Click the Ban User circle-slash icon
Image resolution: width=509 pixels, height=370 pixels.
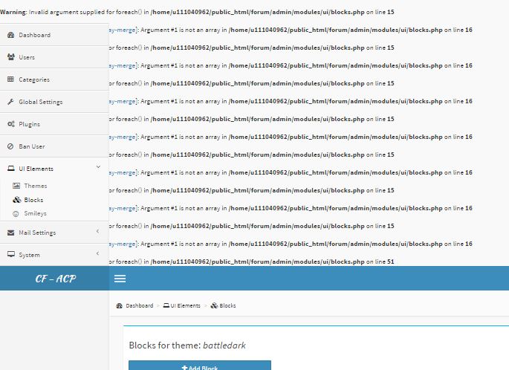pos(10,146)
